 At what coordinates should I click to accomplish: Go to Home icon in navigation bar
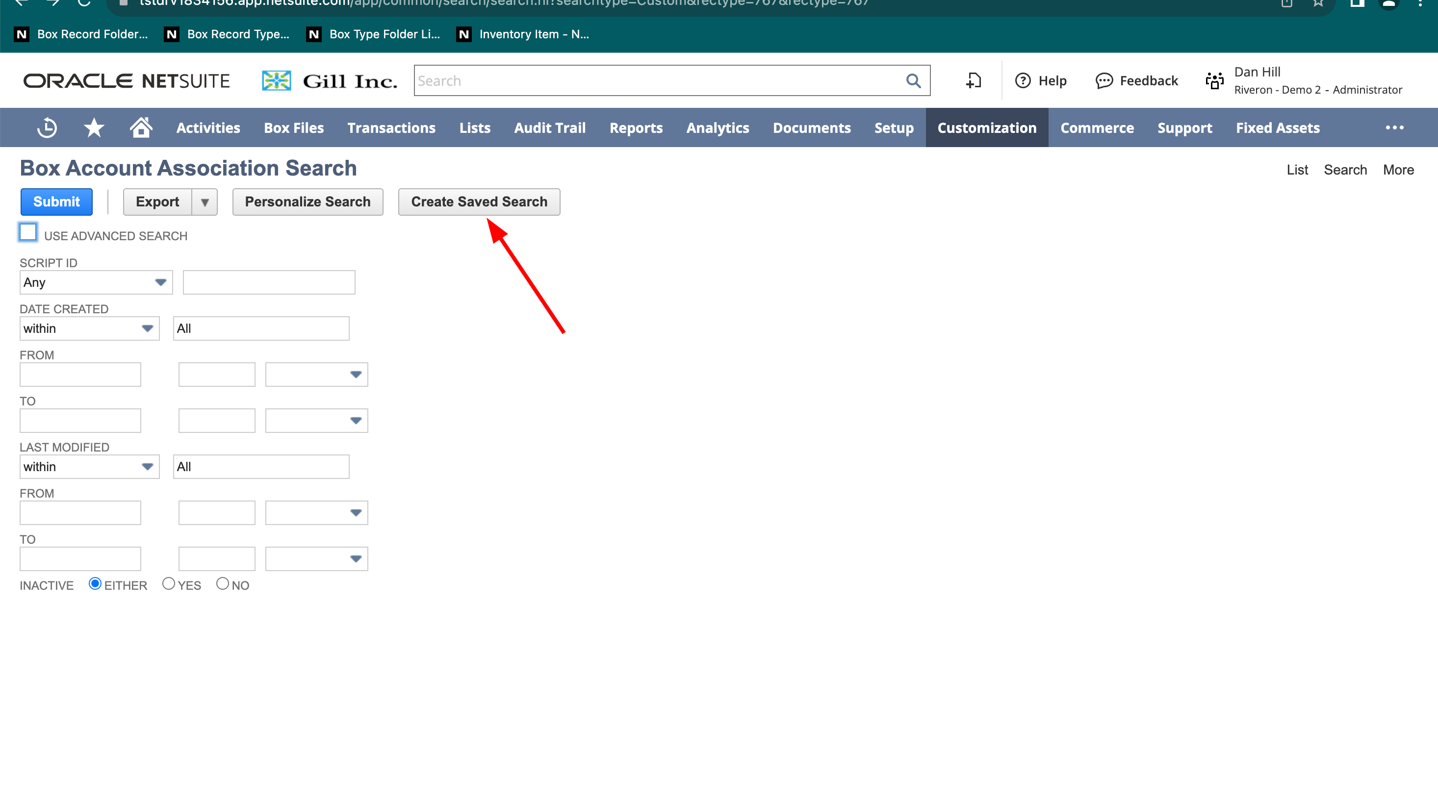coord(141,128)
